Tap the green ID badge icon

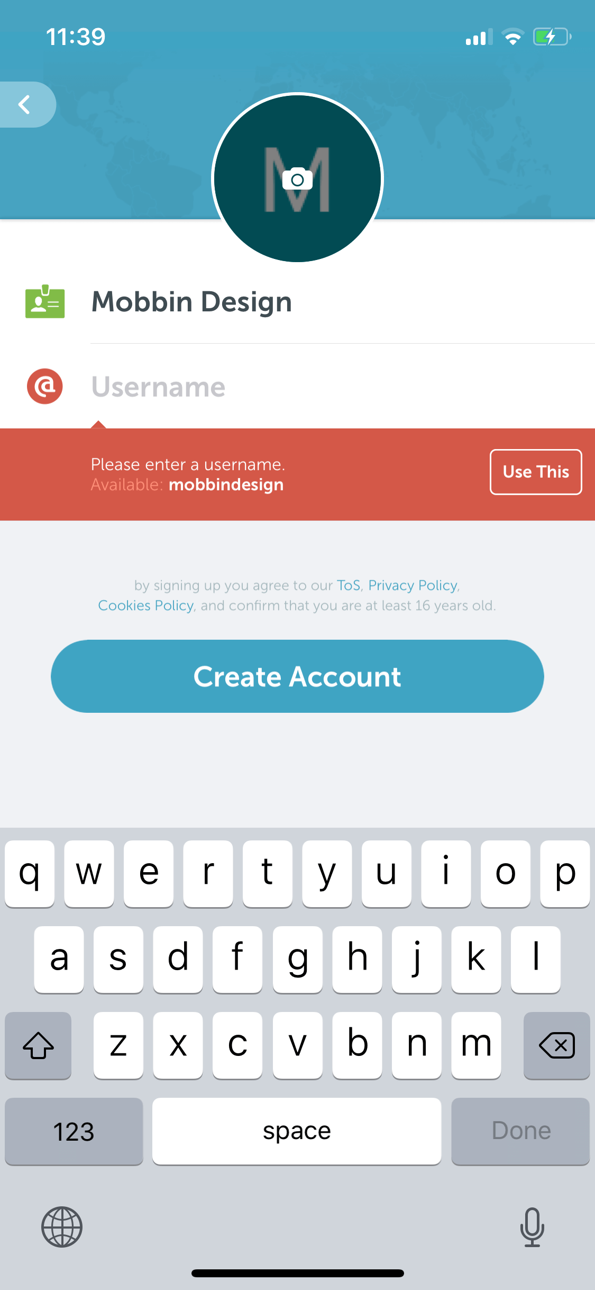click(x=45, y=302)
